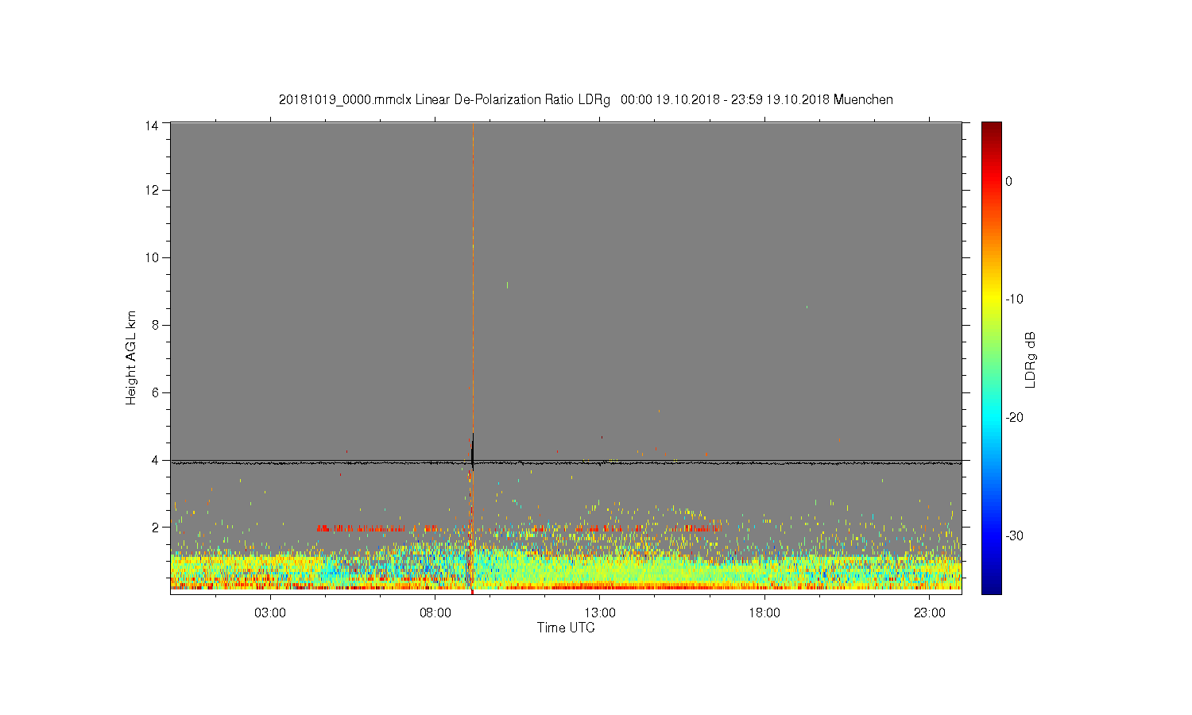Click the black spike near 09:00 at 4 km
This screenshot has height=715, width=1192.
pyautogui.click(x=473, y=453)
